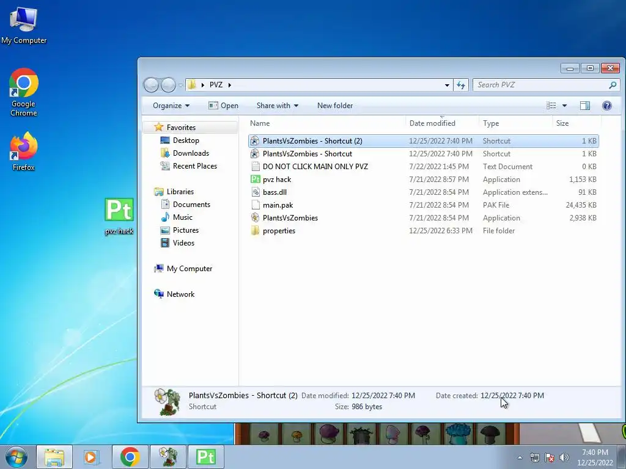Click the Open toolbar button
The image size is (626, 469).
(224, 105)
